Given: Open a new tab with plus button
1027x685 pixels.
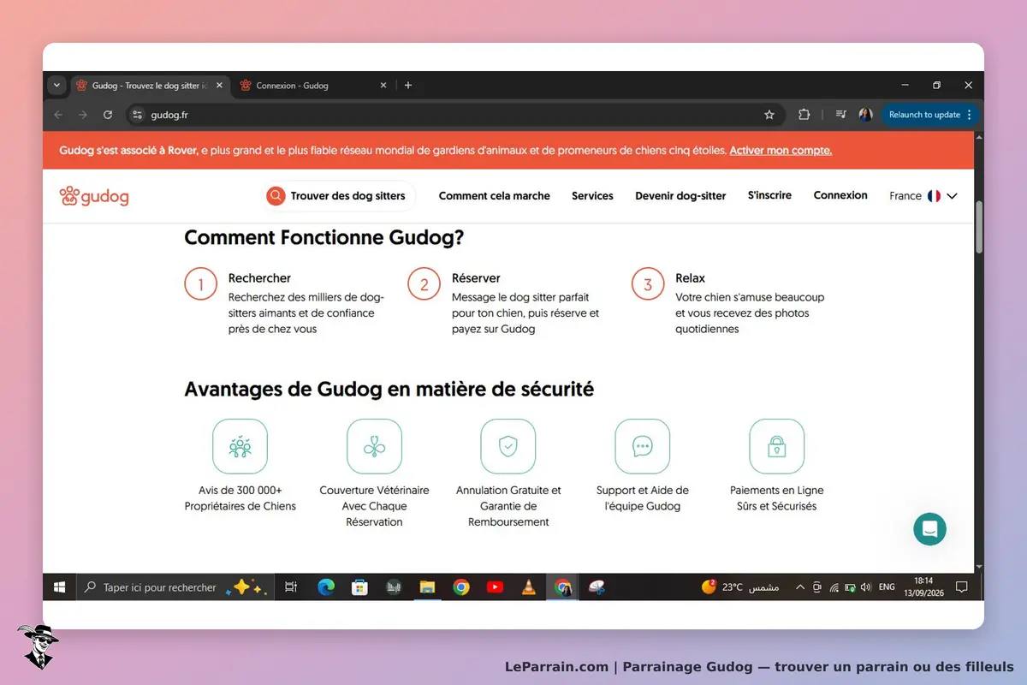Looking at the screenshot, I should click(x=408, y=86).
